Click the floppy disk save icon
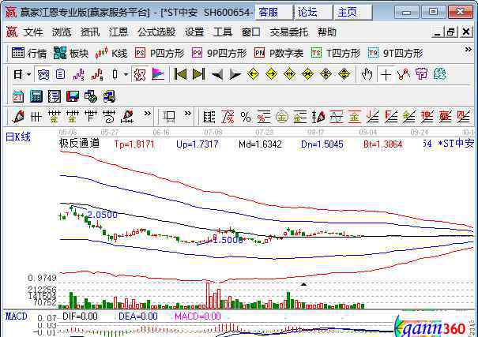The width and height of the screenshot is (478, 337). point(73,96)
